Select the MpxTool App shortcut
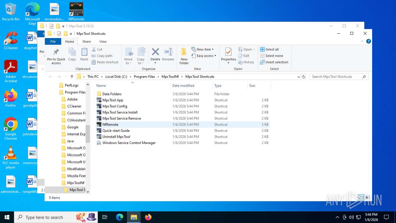 (x=113, y=100)
